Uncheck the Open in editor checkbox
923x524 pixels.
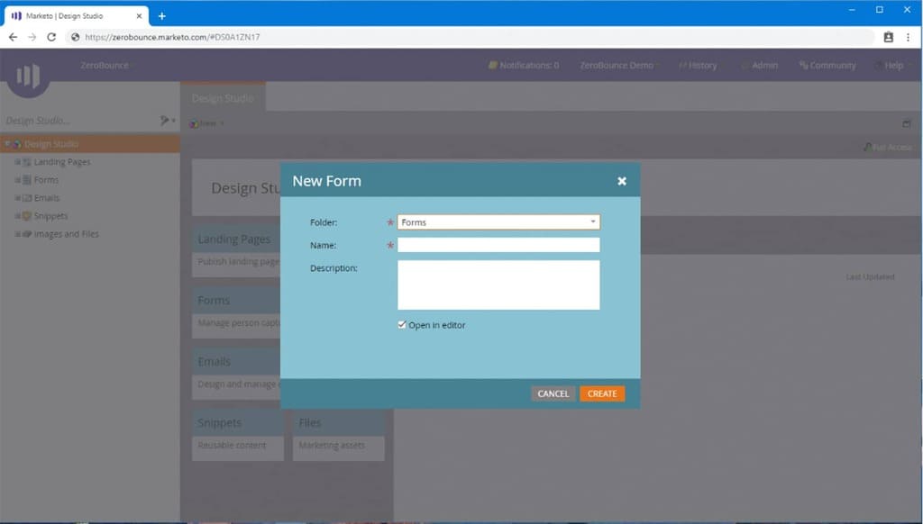(402, 325)
